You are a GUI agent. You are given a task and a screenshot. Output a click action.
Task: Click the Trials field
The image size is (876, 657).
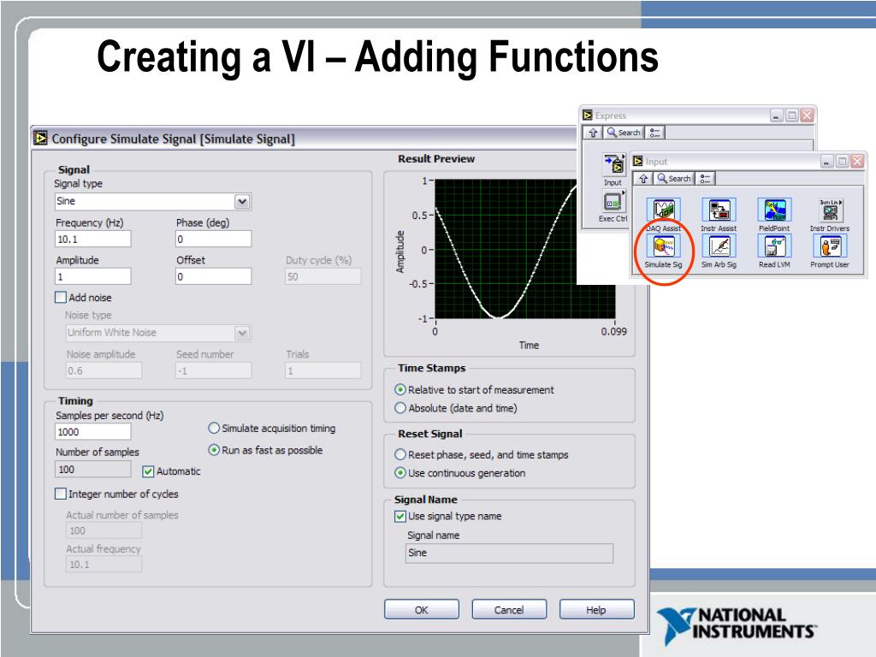point(323,370)
